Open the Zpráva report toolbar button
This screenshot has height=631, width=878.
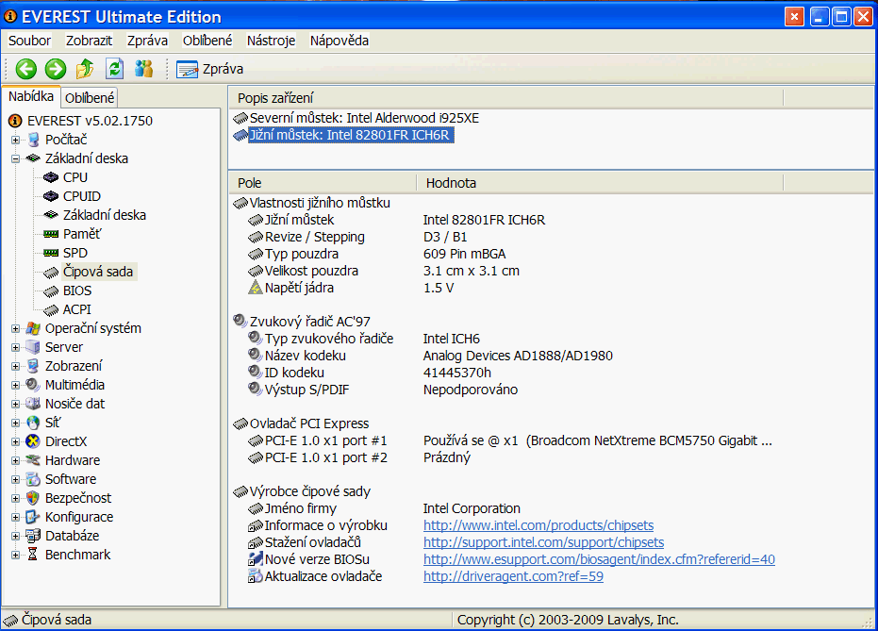(210, 69)
